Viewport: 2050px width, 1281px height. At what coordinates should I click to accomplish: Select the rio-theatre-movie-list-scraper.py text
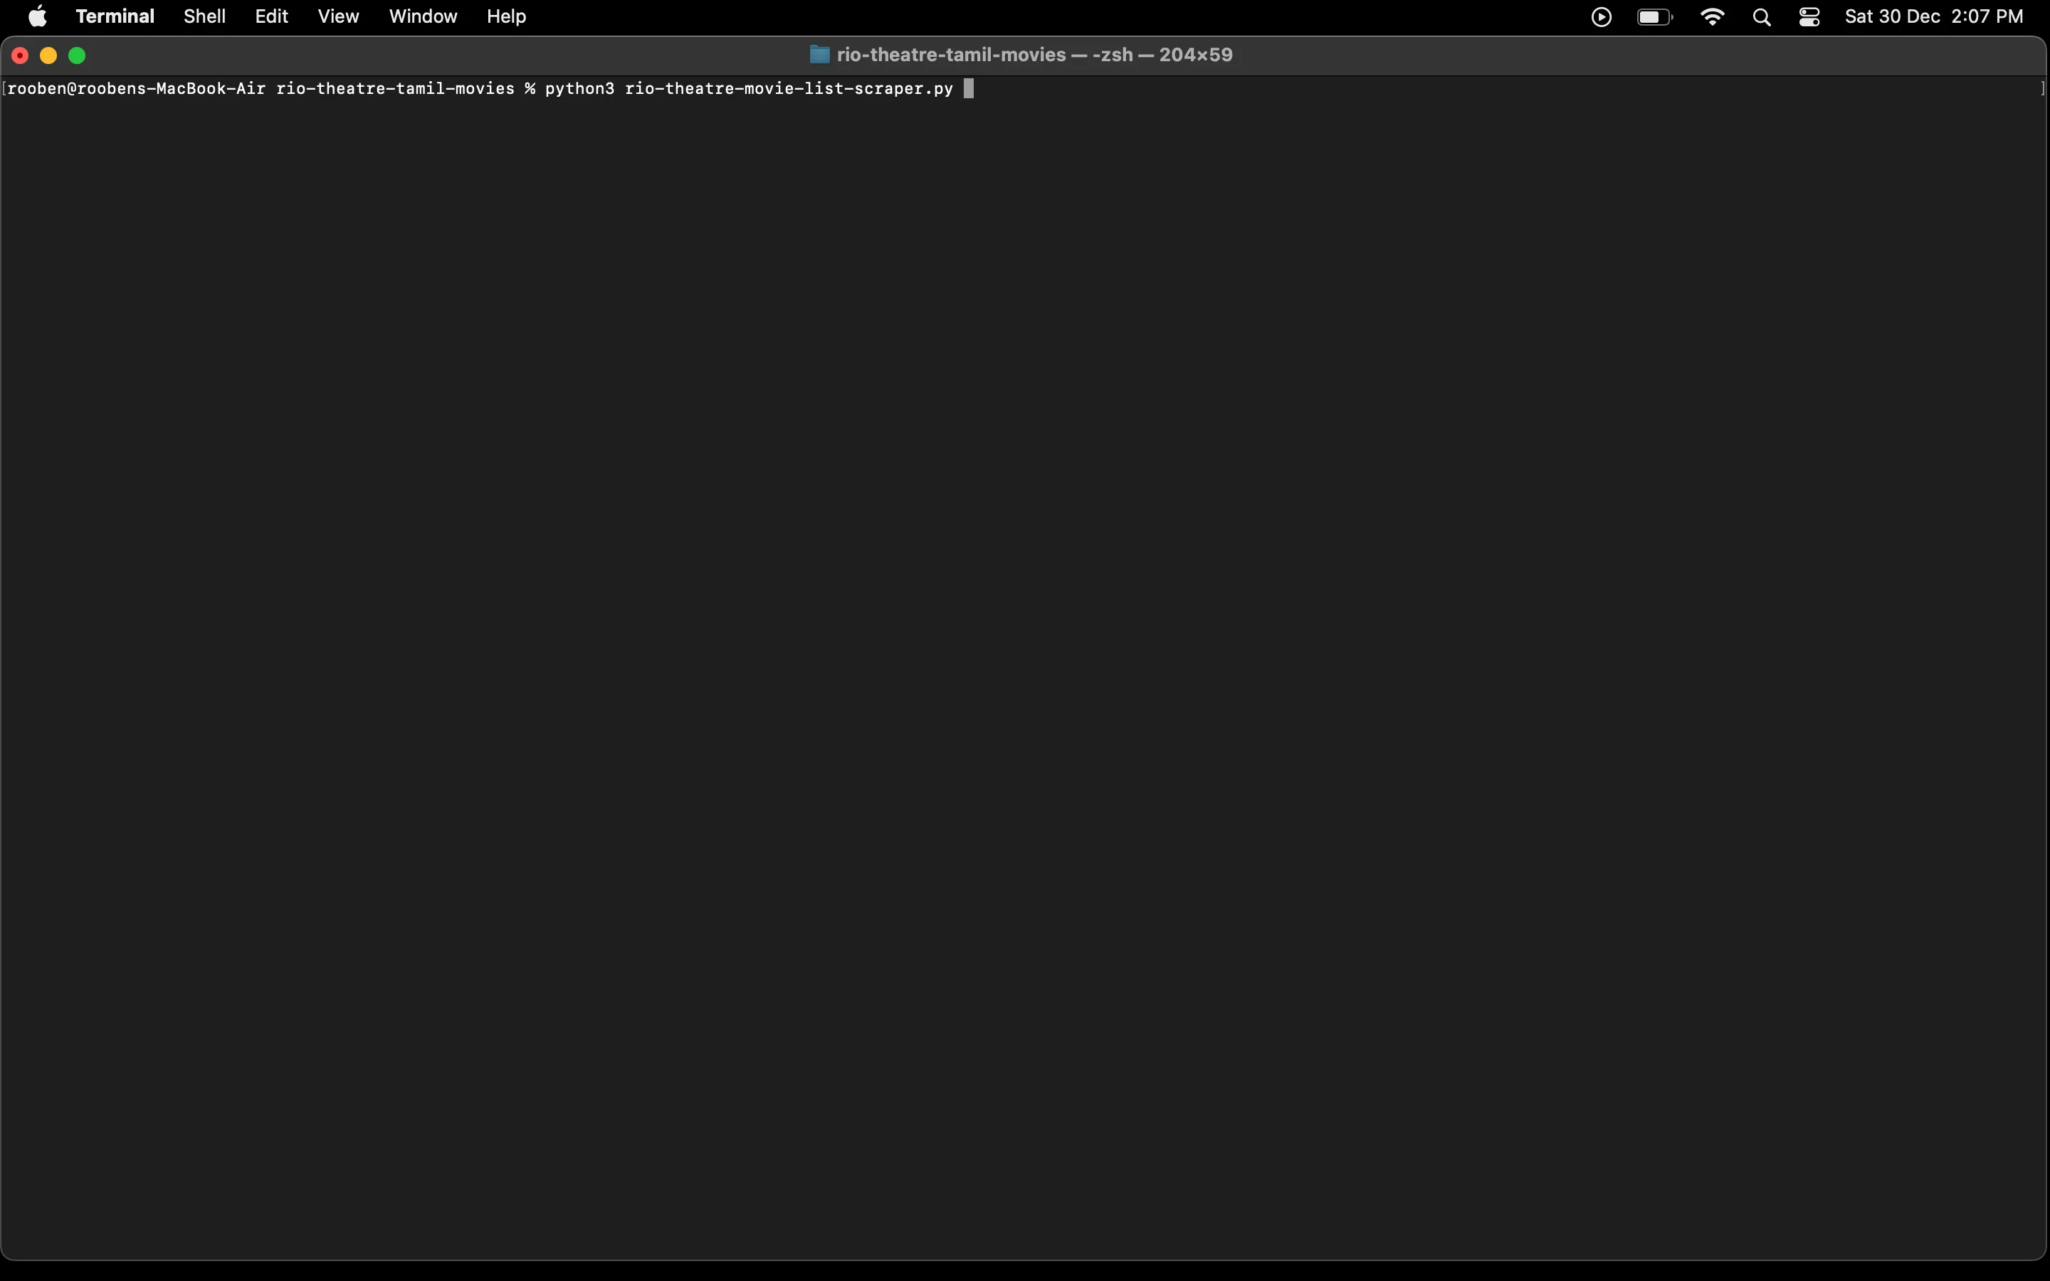click(788, 88)
